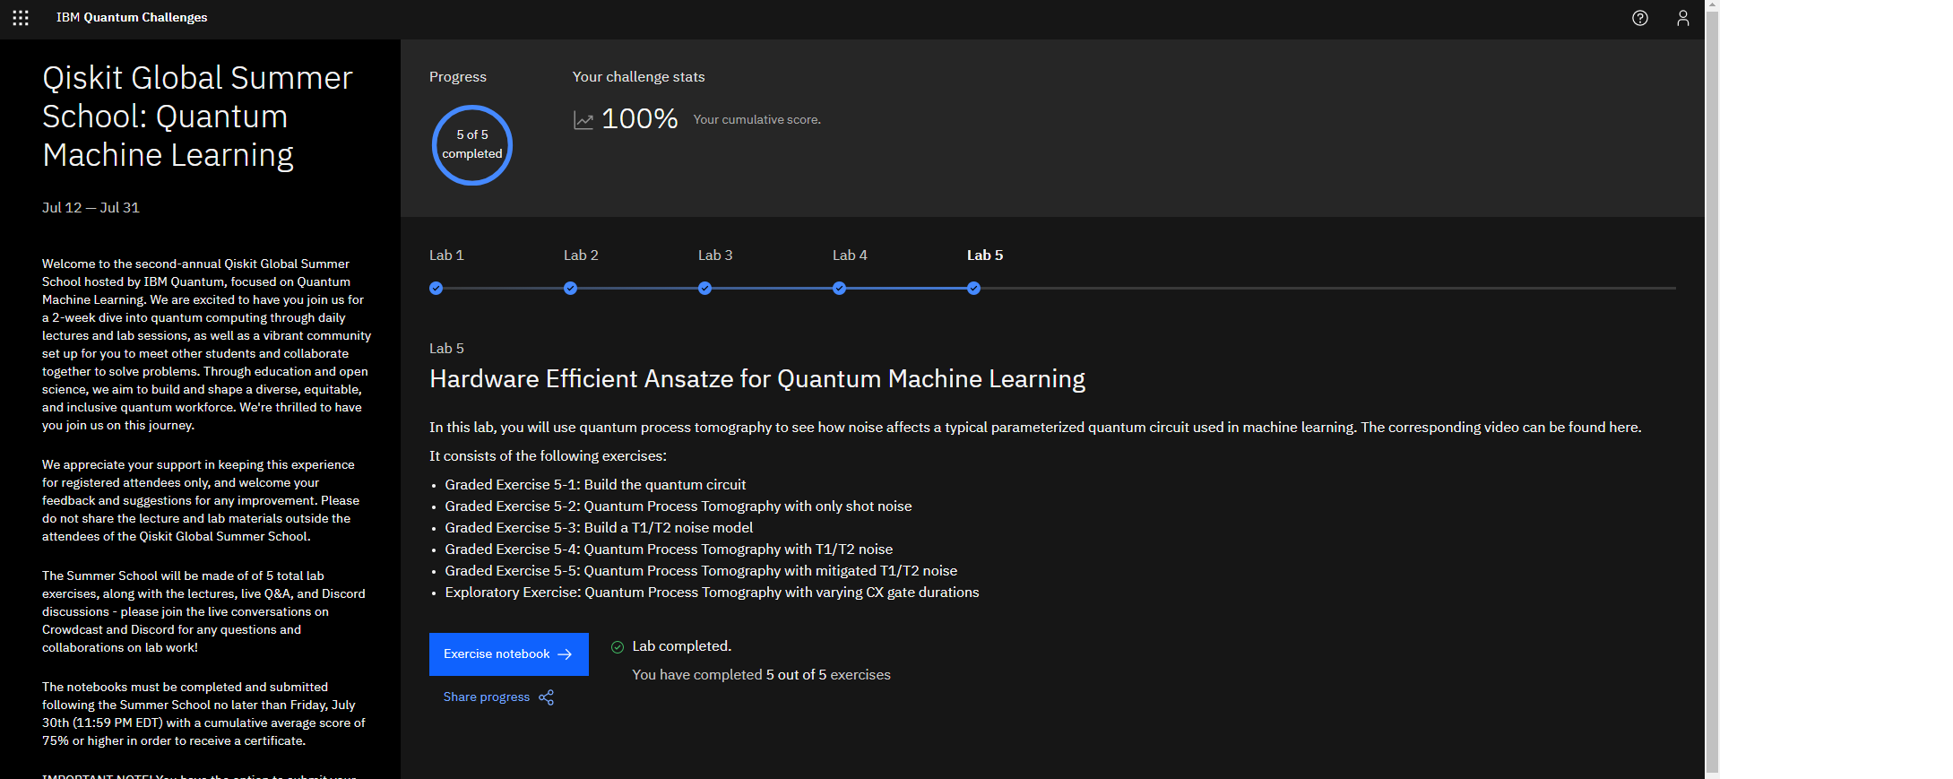Select the Lab 4 tab
1953x779 pixels.
(x=850, y=255)
